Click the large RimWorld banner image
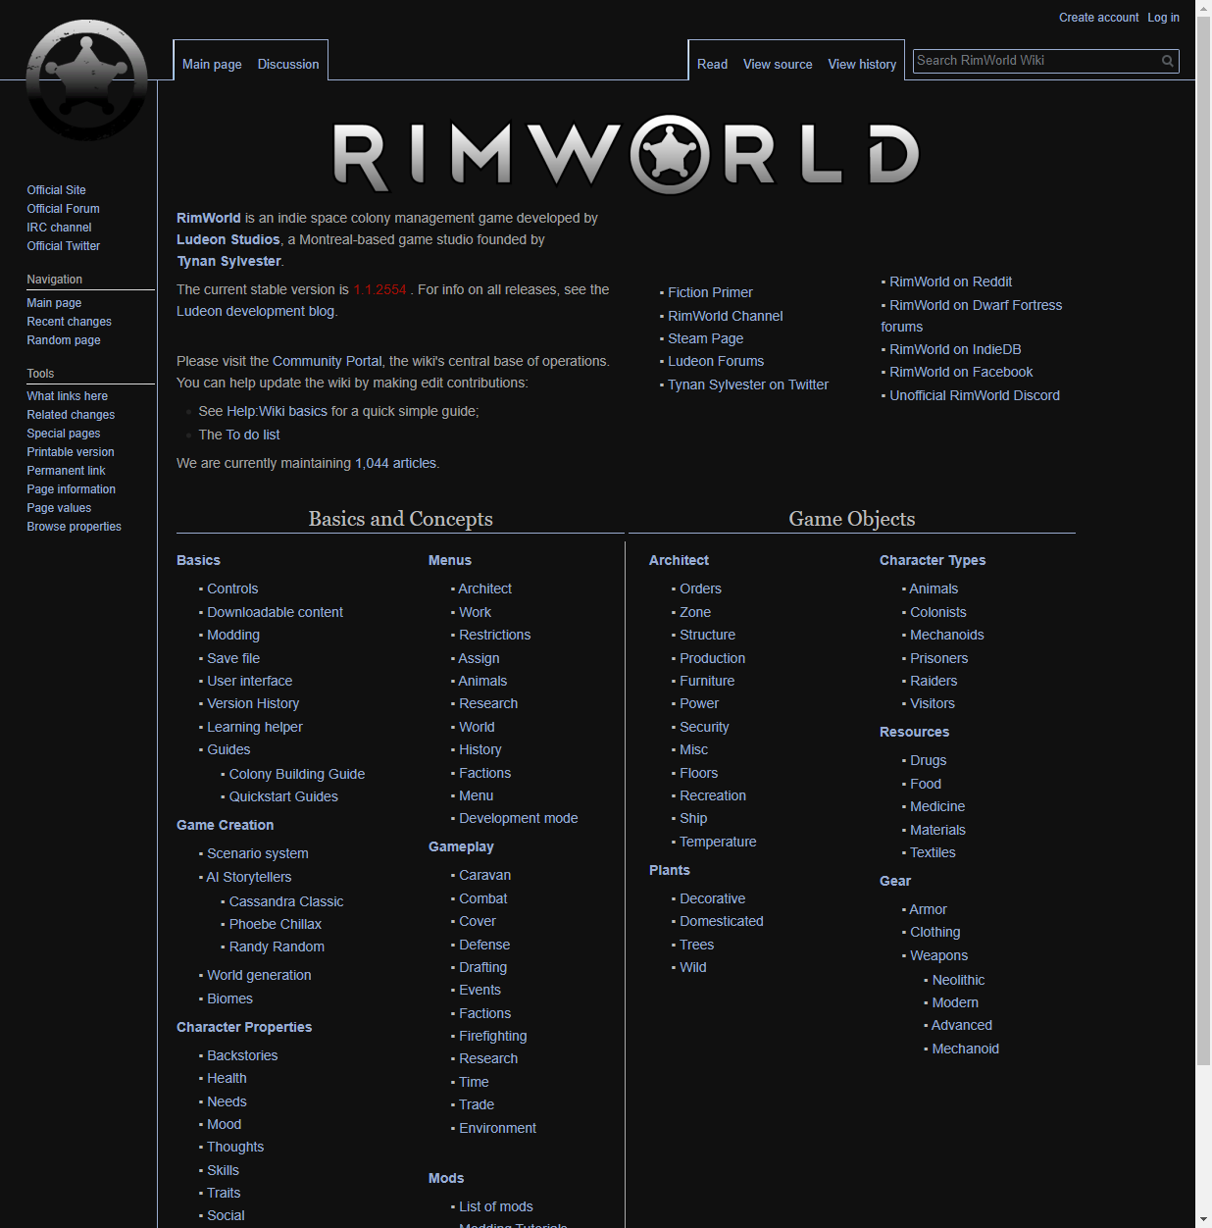 tap(627, 155)
